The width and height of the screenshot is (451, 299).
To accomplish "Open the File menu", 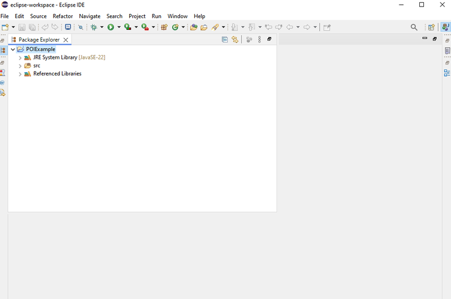I will coord(5,16).
